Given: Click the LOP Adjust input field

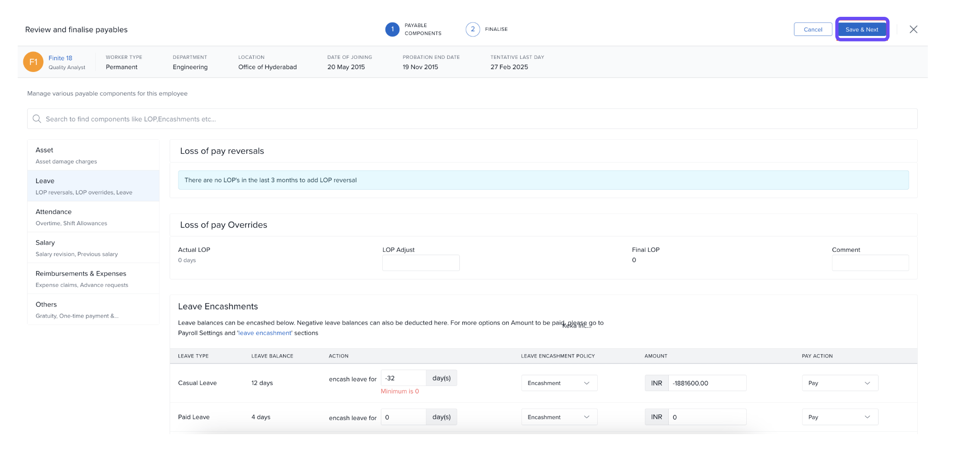Looking at the screenshot, I should pyautogui.click(x=421, y=263).
